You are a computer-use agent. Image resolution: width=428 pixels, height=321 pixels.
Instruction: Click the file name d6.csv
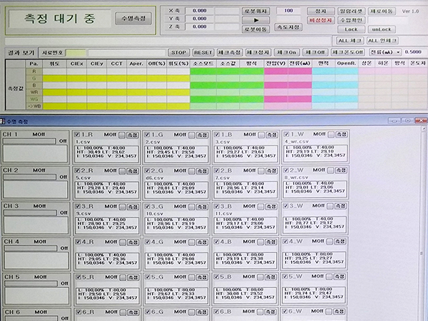coord(155,178)
